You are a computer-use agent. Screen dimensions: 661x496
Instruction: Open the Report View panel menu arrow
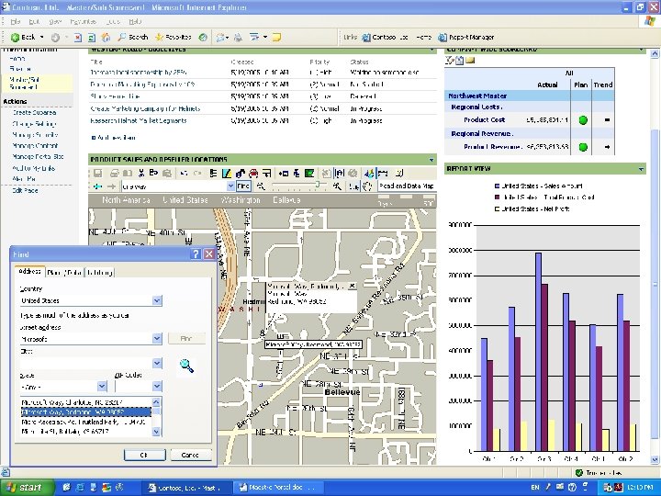pos(641,169)
